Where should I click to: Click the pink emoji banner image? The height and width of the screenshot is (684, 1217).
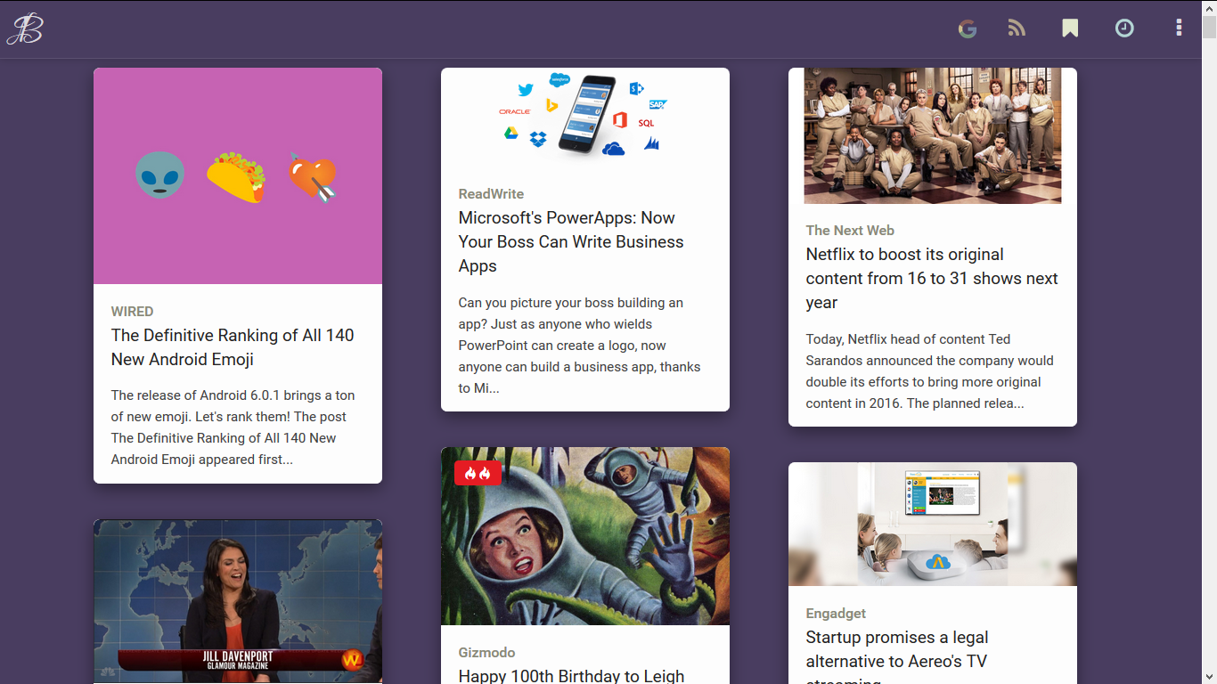click(237, 175)
